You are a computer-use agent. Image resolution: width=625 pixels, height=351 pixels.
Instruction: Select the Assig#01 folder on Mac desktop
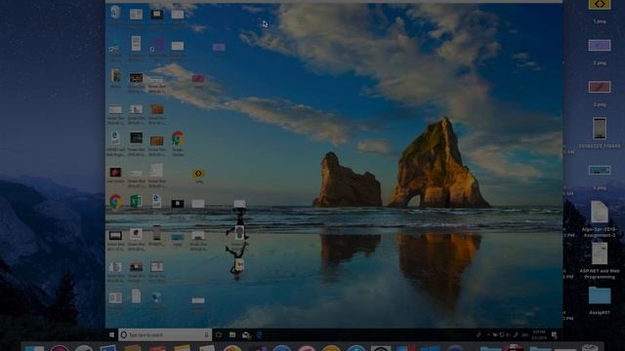click(x=600, y=301)
